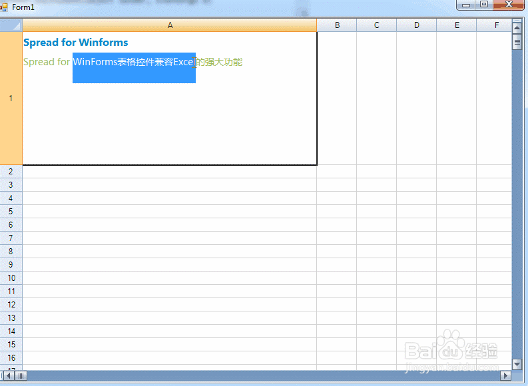
Task: Select column C header
Action: click(x=377, y=25)
